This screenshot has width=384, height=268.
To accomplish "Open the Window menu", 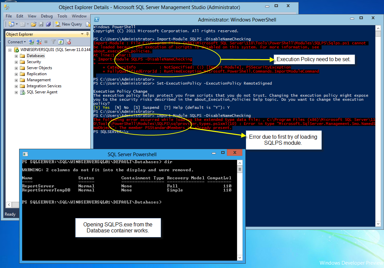I will point(79,16).
